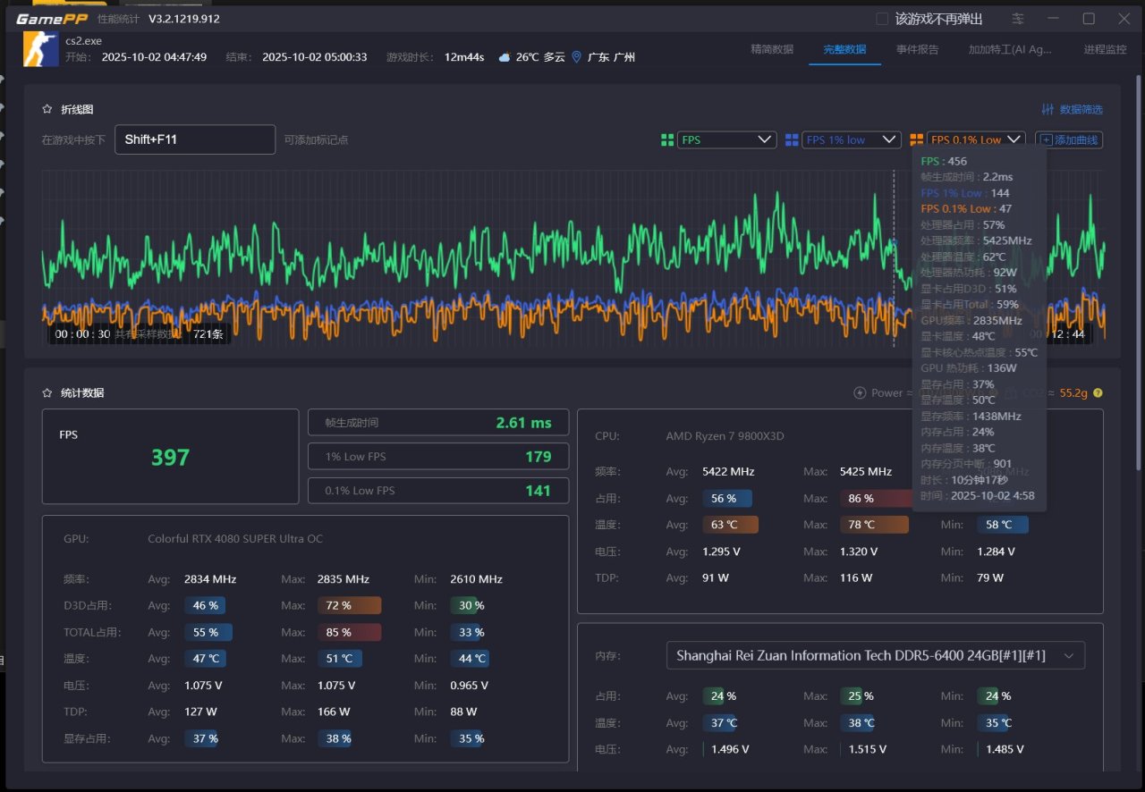
Task: Expand the green FPS curve dropdown
Action: (726, 139)
